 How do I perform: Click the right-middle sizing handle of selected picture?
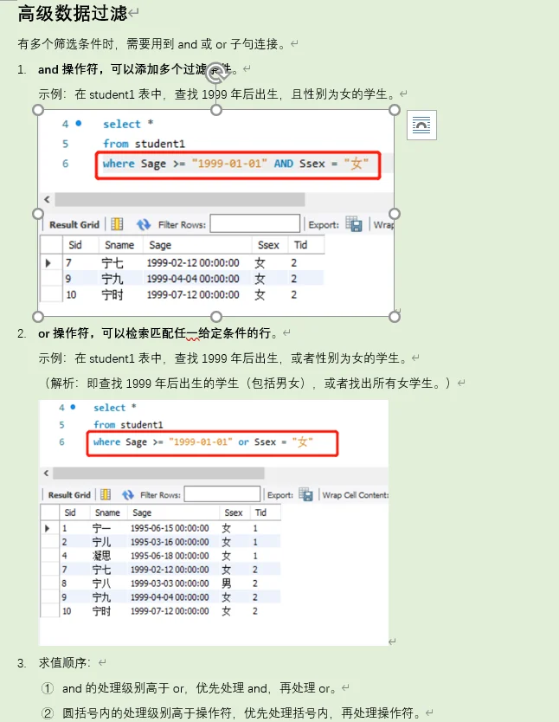coord(395,214)
